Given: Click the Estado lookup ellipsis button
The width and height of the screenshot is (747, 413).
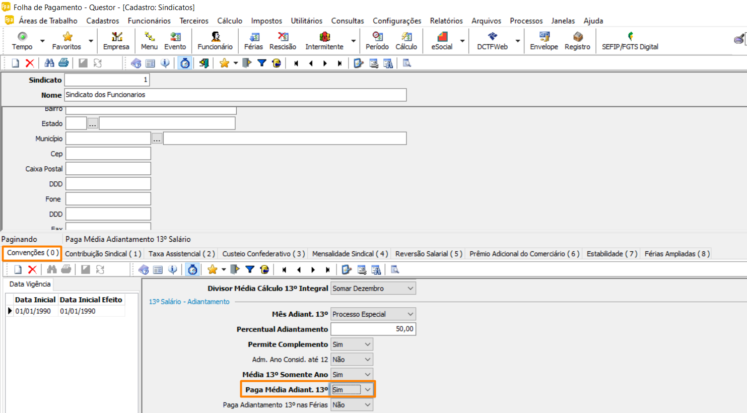Looking at the screenshot, I should (x=93, y=123).
